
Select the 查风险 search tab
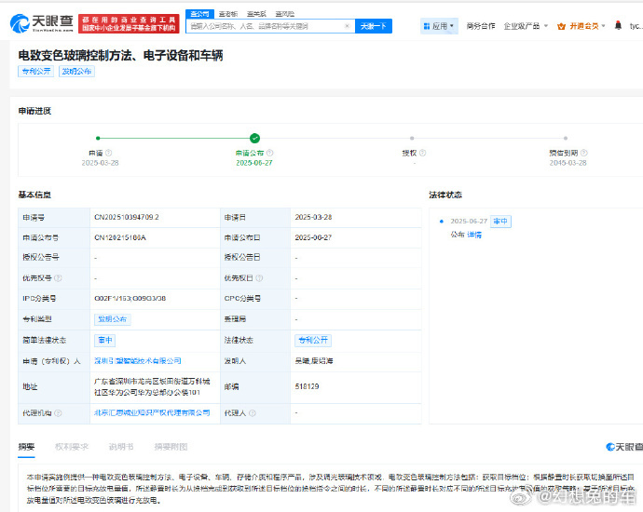(284, 14)
